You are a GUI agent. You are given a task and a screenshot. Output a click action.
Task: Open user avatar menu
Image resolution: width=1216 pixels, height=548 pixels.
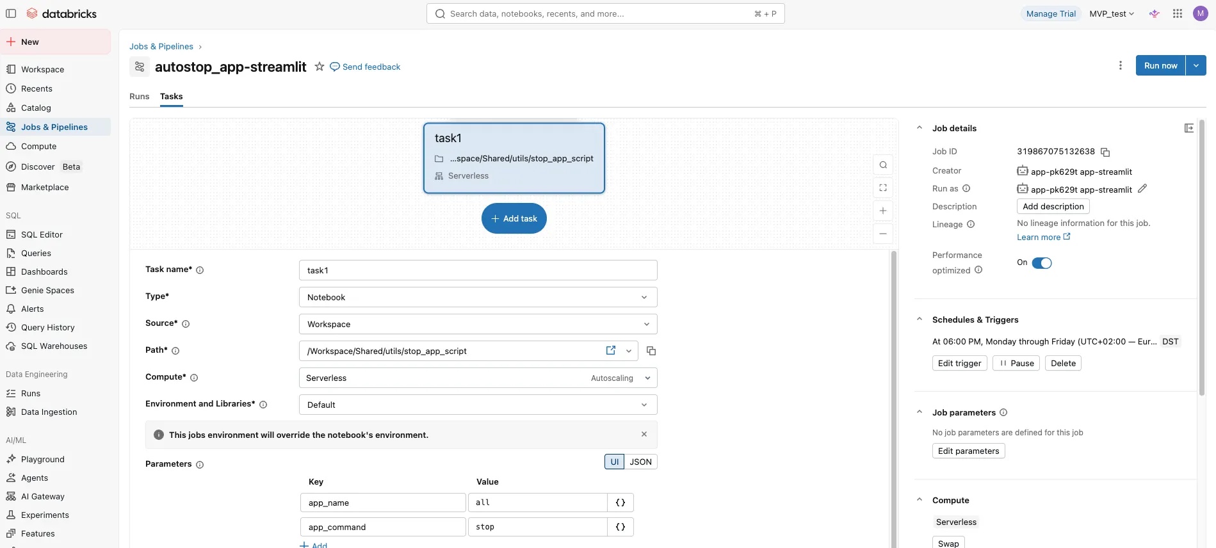click(x=1201, y=13)
